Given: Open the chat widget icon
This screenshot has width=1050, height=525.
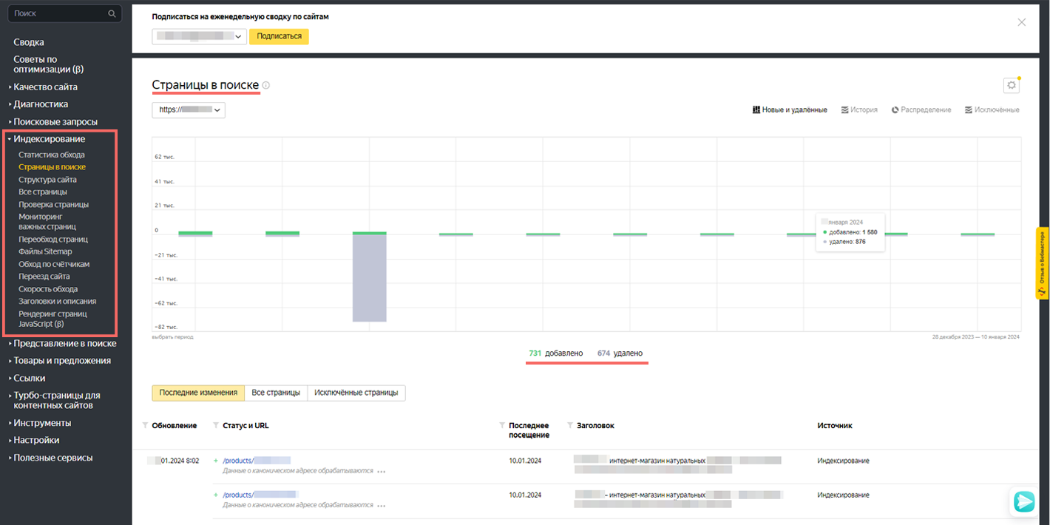Looking at the screenshot, I should click(x=1024, y=501).
